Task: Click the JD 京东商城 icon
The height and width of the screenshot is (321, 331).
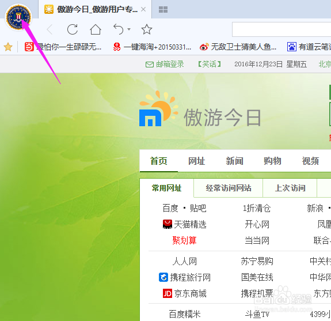Action: coord(168,293)
